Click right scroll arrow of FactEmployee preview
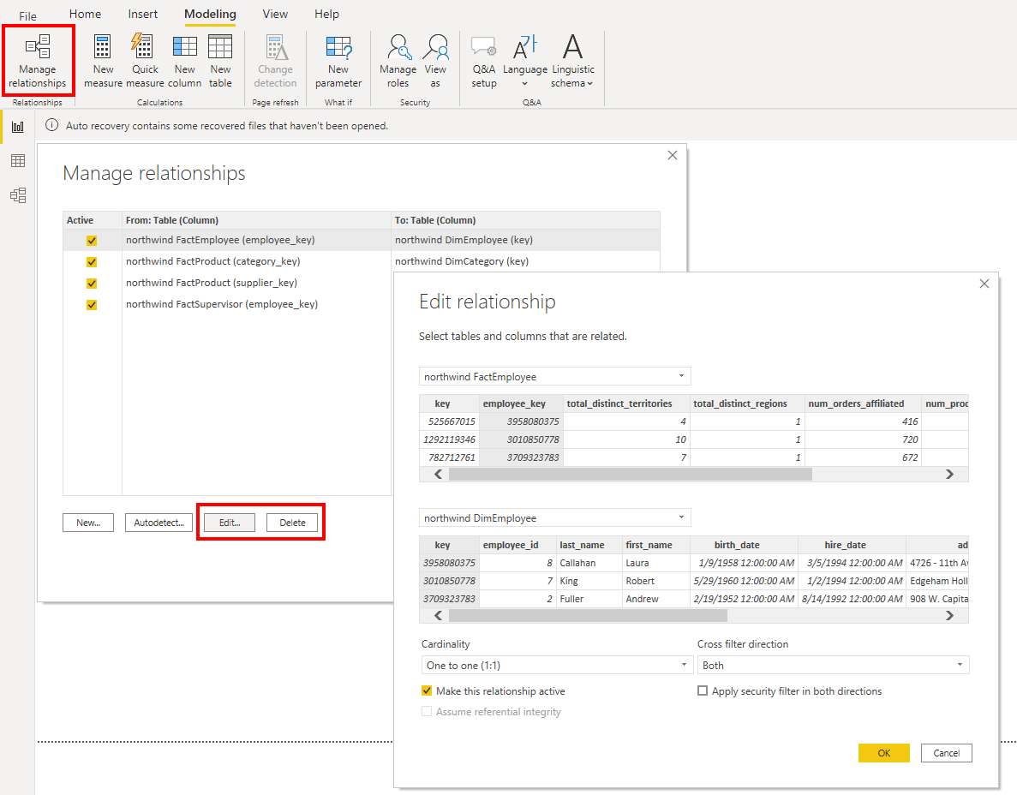This screenshot has width=1017, height=795. point(948,474)
